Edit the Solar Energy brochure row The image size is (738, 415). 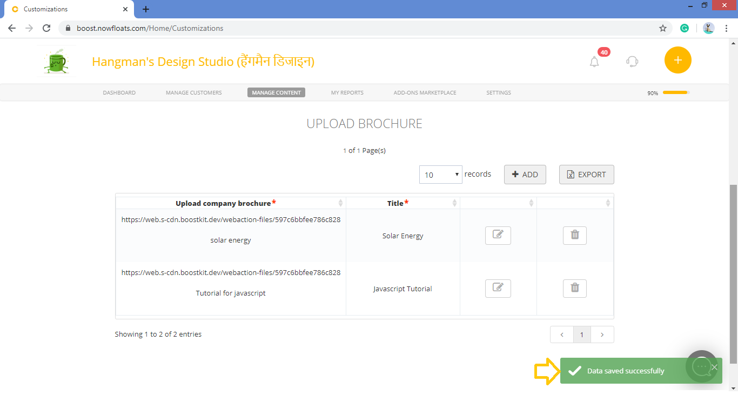tap(498, 236)
